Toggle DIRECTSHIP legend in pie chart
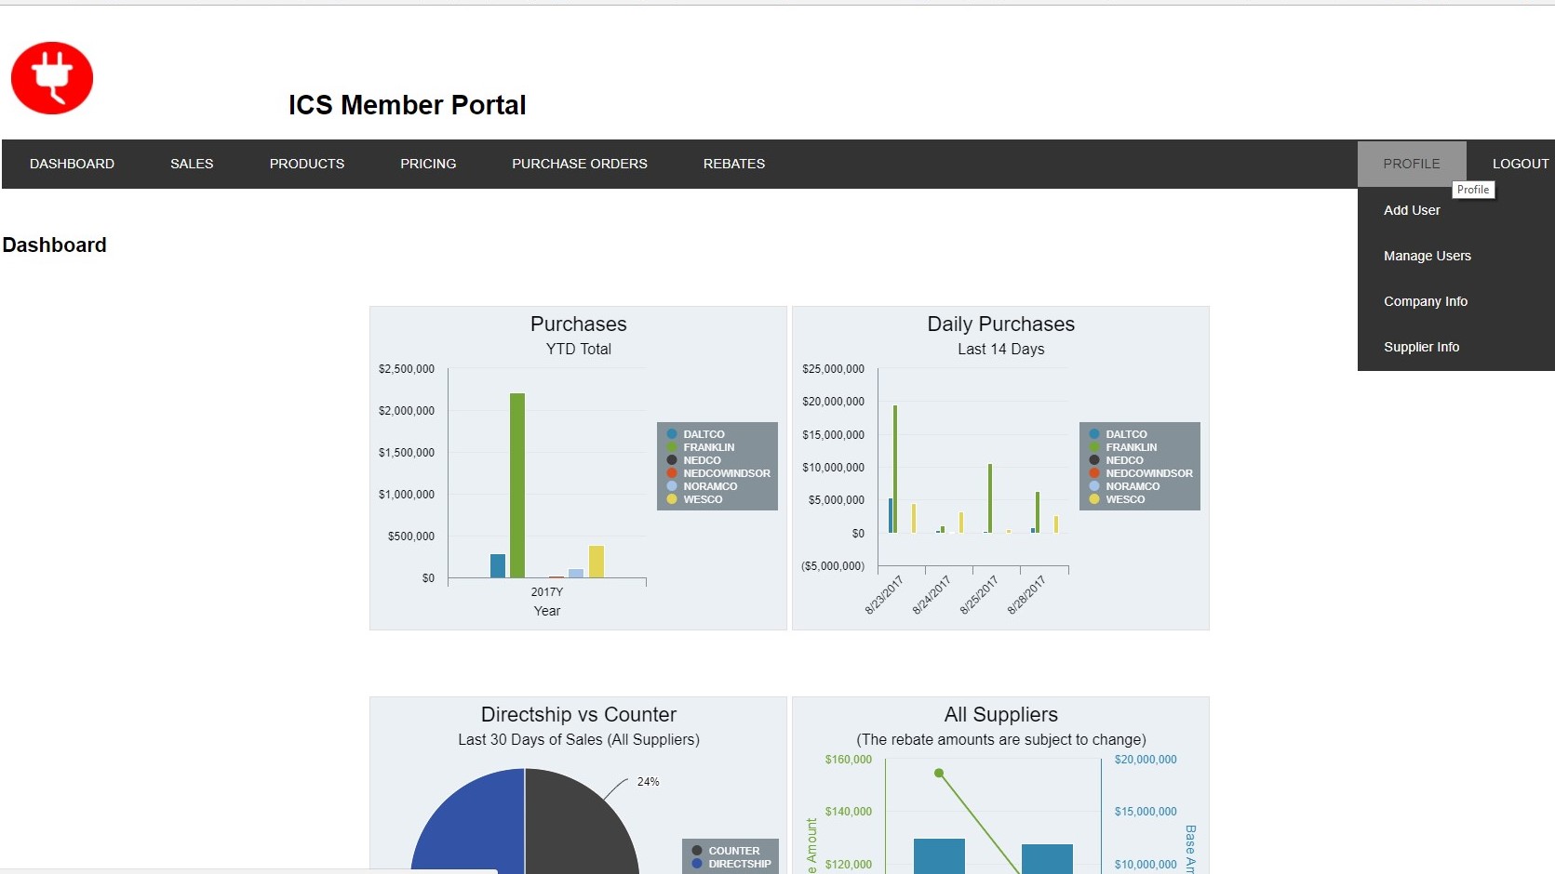The image size is (1555, 874). pos(731,864)
